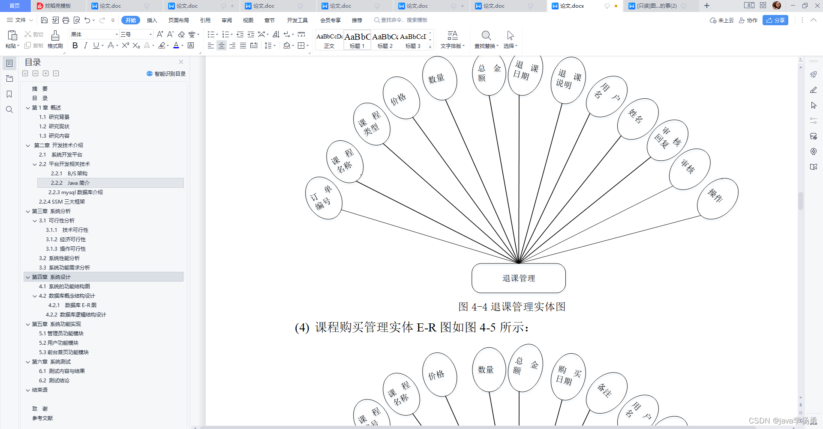Toggle right alignment
This screenshot has height=429, width=823.
(232, 45)
